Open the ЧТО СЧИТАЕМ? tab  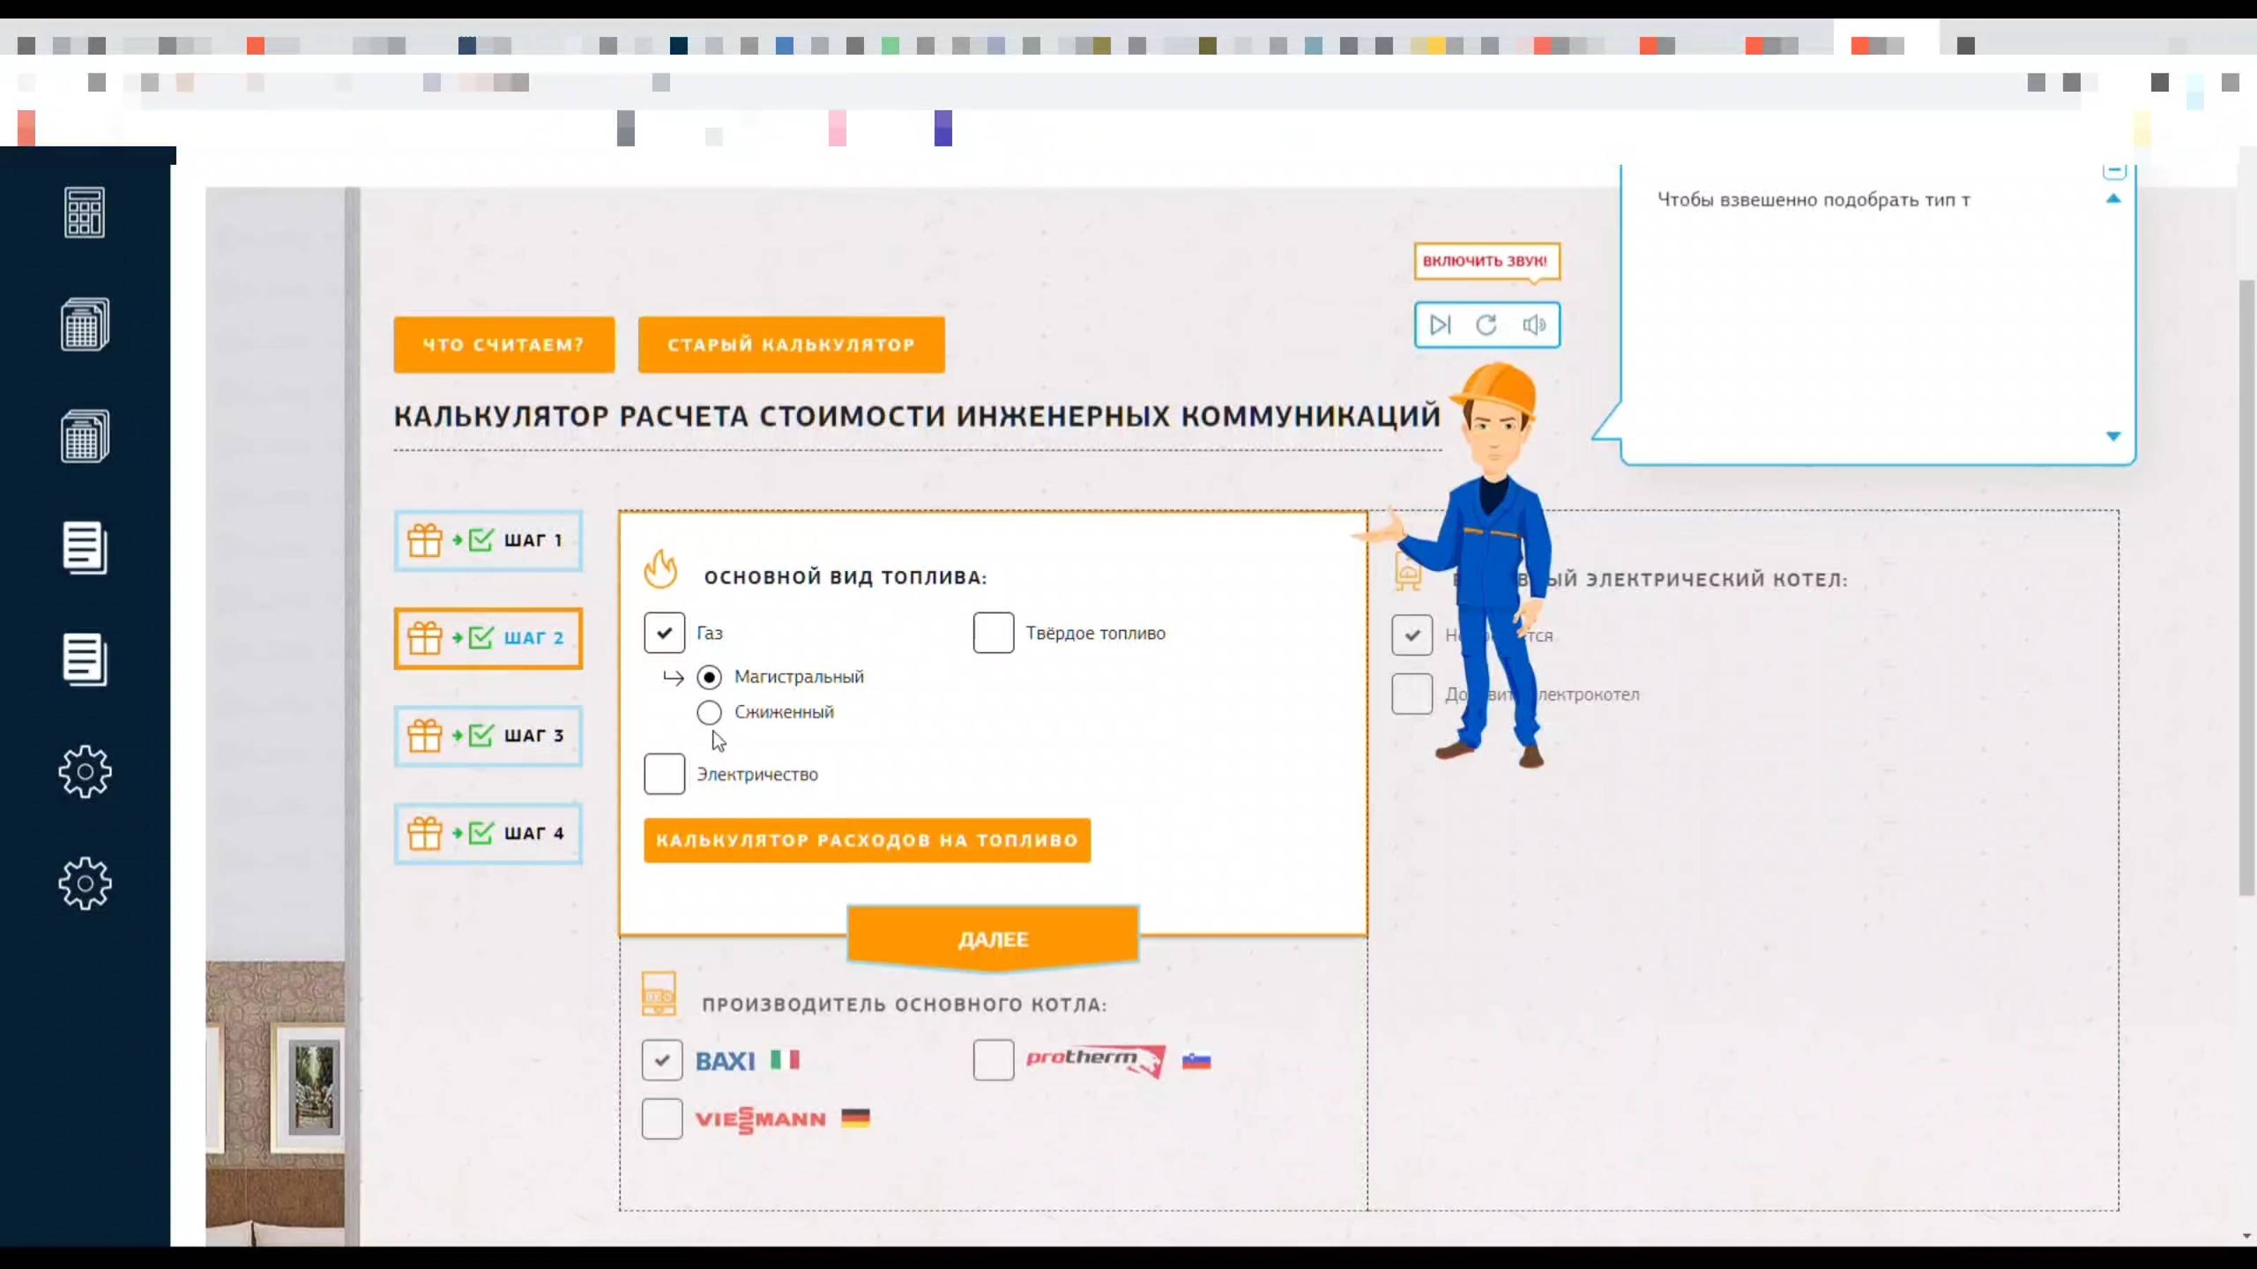coord(504,344)
